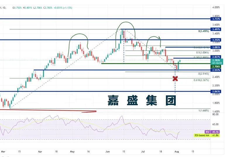234x157 pixels.
Task: Click the 3.081% price level label
Action: tap(216, 47)
